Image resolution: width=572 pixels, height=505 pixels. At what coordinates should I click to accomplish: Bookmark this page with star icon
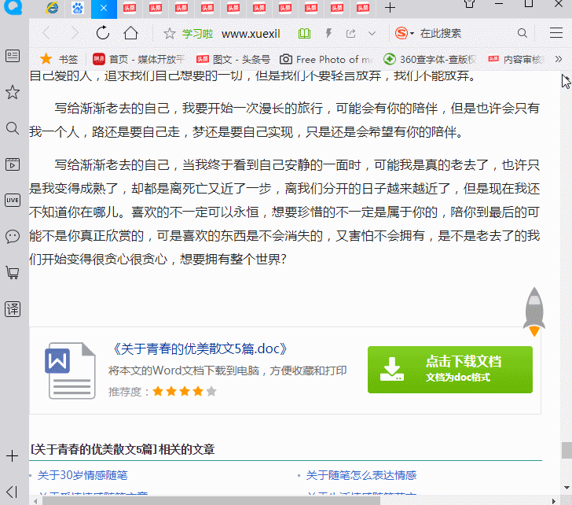(169, 34)
